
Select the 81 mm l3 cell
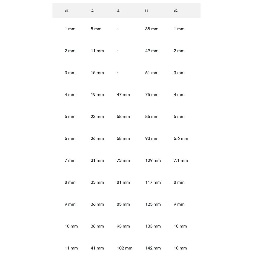123,182
